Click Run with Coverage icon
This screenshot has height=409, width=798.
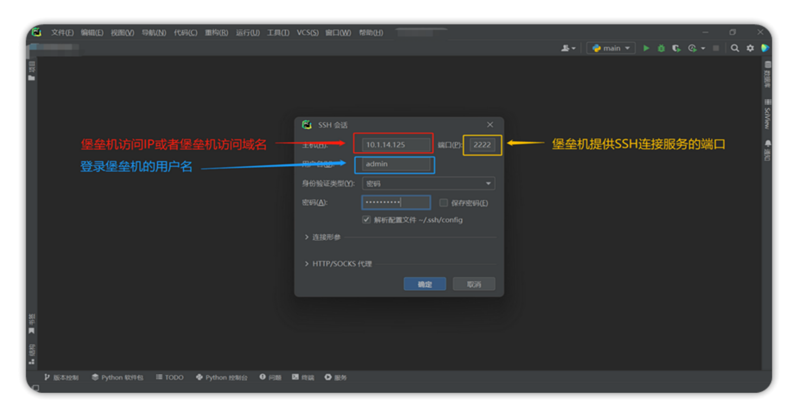(x=676, y=48)
